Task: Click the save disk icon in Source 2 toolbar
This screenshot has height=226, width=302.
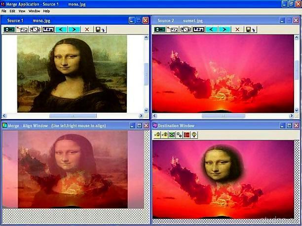Action: [250, 30]
